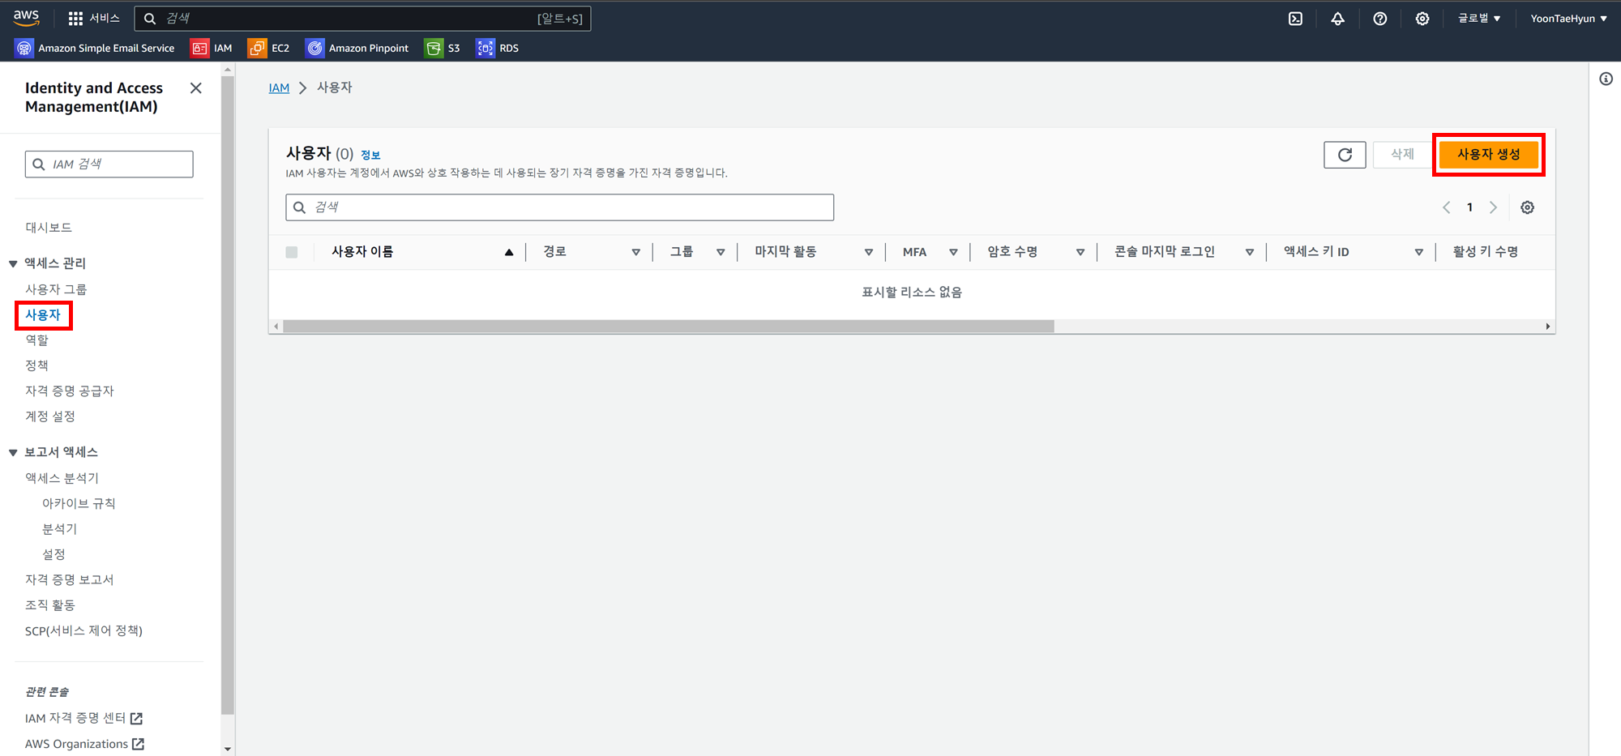The width and height of the screenshot is (1621, 756).
Task: Open 아카이브 규칙 in the sidebar
Action: 79,503
